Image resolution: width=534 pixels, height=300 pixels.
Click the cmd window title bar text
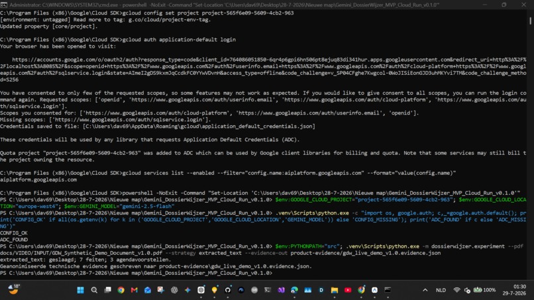click(x=224, y=5)
